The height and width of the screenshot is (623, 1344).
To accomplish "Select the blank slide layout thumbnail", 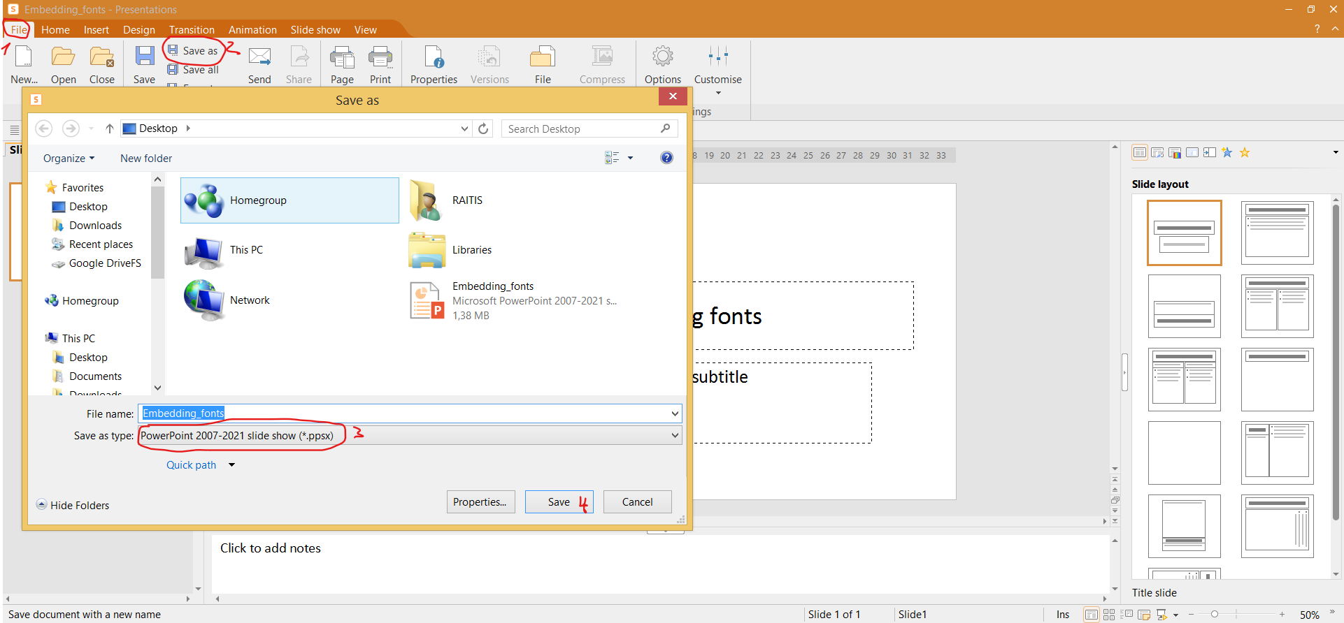I will click(x=1184, y=453).
